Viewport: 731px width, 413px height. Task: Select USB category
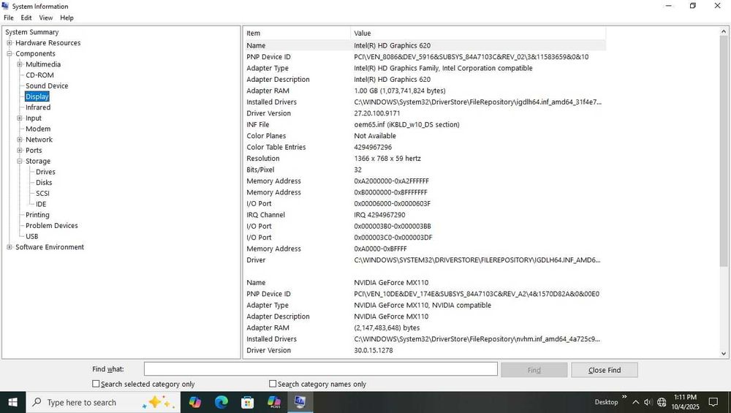click(x=31, y=236)
